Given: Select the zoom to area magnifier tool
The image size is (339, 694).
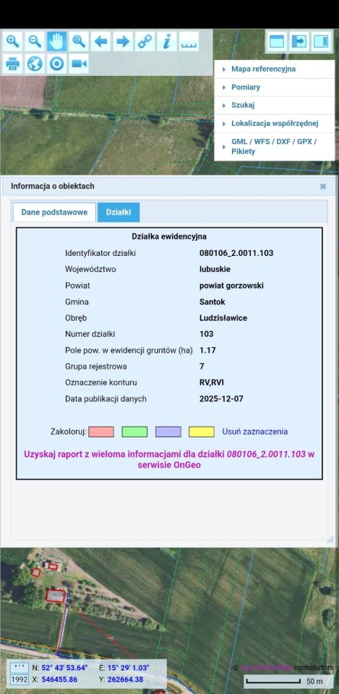Looking at the screenshot, I should pyautogui.click(x=79, y=42).
